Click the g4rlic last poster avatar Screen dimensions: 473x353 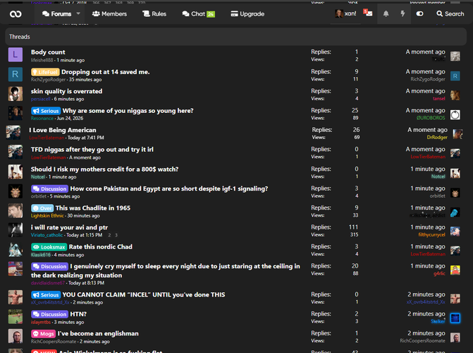point(455,270)
